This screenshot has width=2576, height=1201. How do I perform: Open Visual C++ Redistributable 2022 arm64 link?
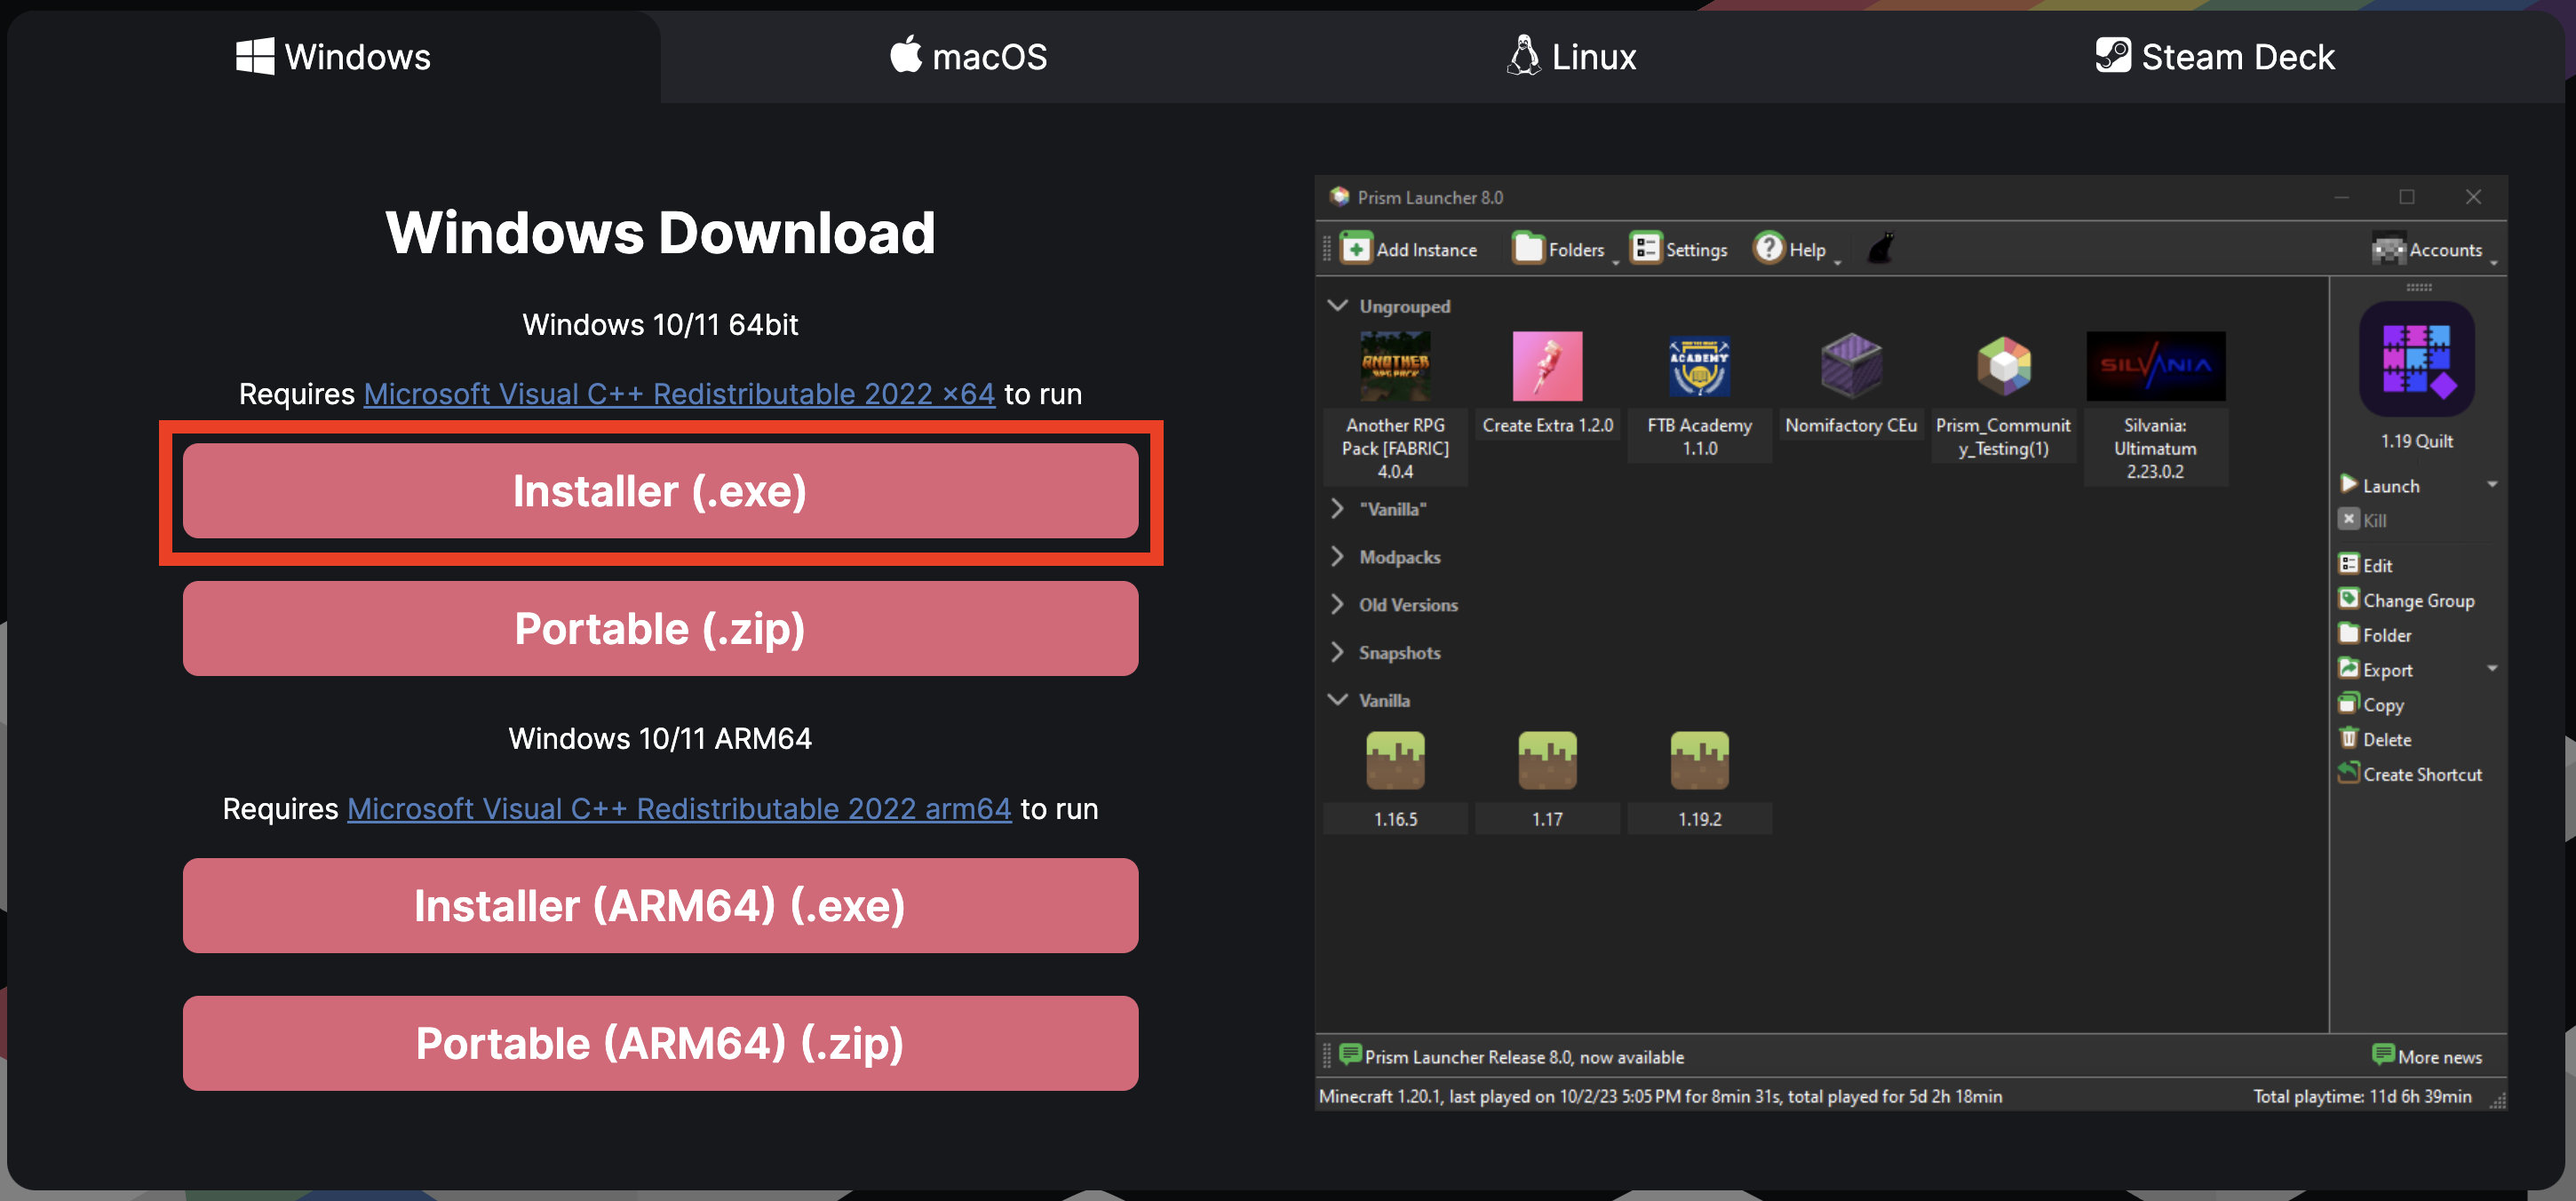(x=679, y=809)
